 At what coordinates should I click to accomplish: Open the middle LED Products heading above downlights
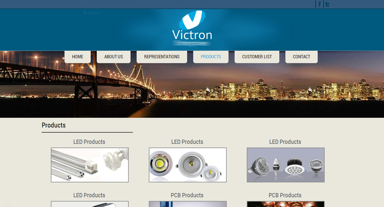coord(187,142)
